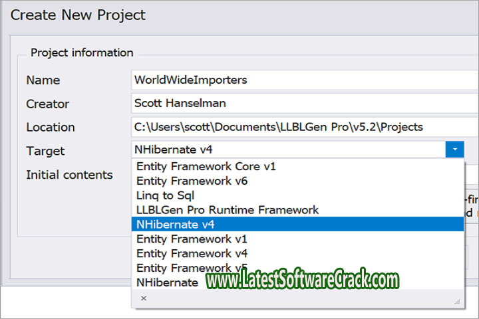Image resolution: width=479 pixels, height=319 pixels.
Task: Choose highlighted NHibernate v4 list item
Action: click(x=298, y=225)
